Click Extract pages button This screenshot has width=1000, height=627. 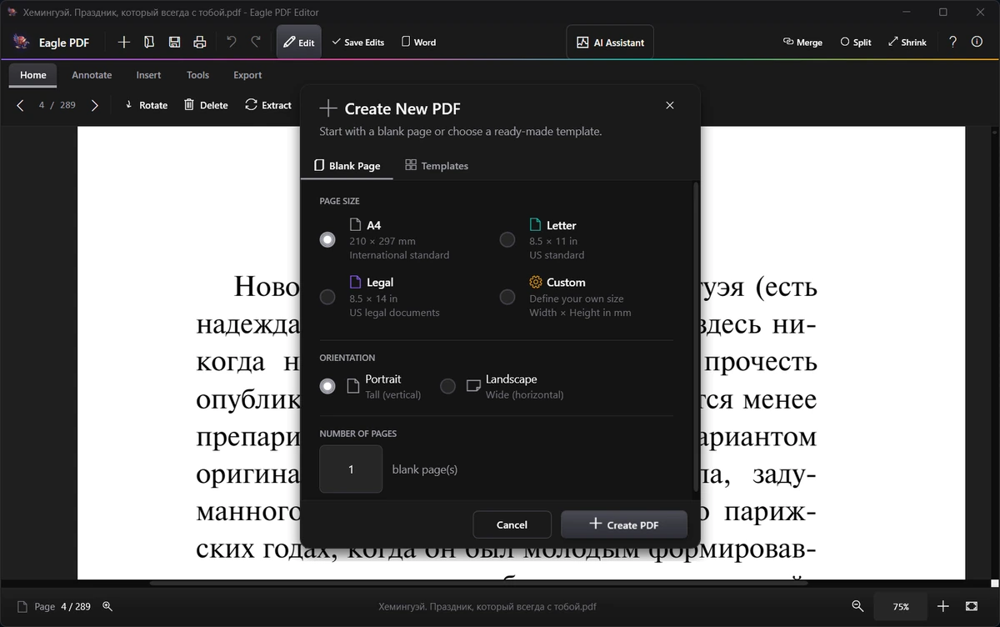point(268,105)
